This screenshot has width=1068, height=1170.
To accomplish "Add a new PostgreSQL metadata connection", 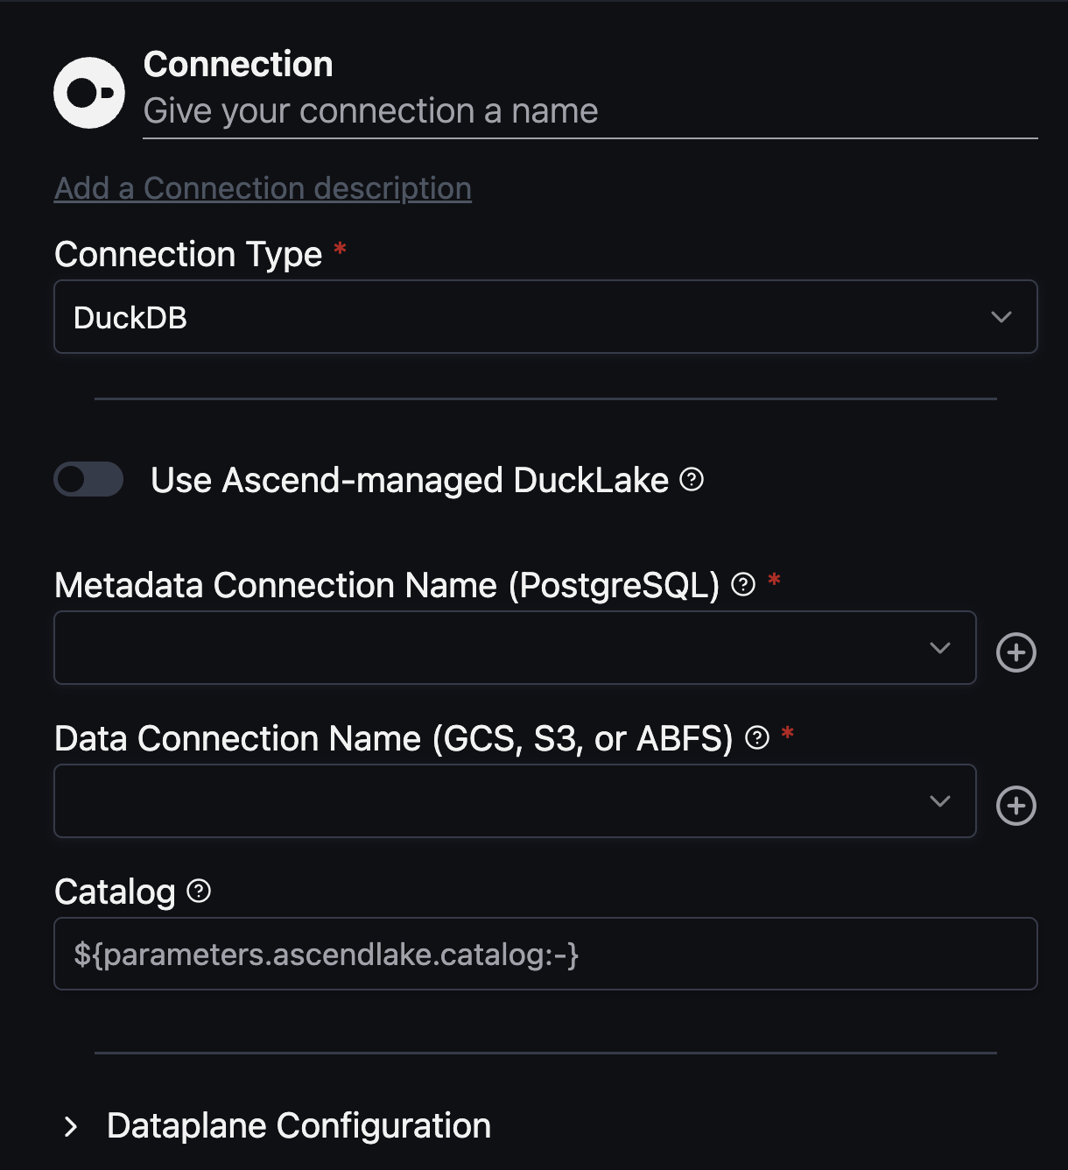I will [1016, 652].
